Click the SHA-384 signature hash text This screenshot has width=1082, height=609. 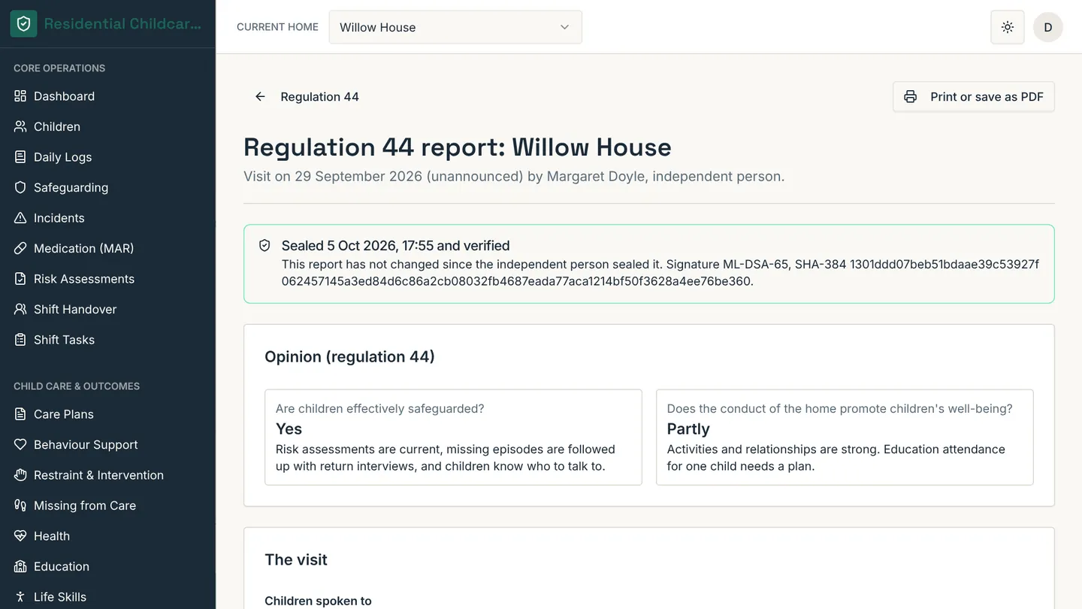click(x=660, y=273)
